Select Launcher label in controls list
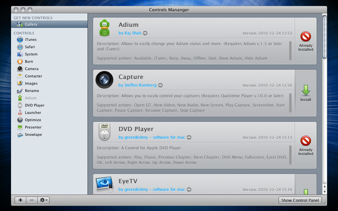This screenshot has height=211, width=338. [x=33, y=113]
